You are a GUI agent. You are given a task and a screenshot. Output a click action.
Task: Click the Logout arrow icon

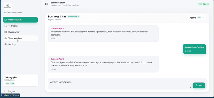coord(6,91)
